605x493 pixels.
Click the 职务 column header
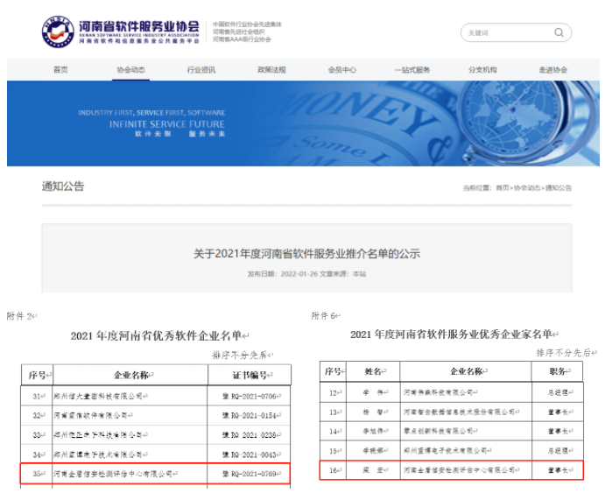[x=558, y=371]
